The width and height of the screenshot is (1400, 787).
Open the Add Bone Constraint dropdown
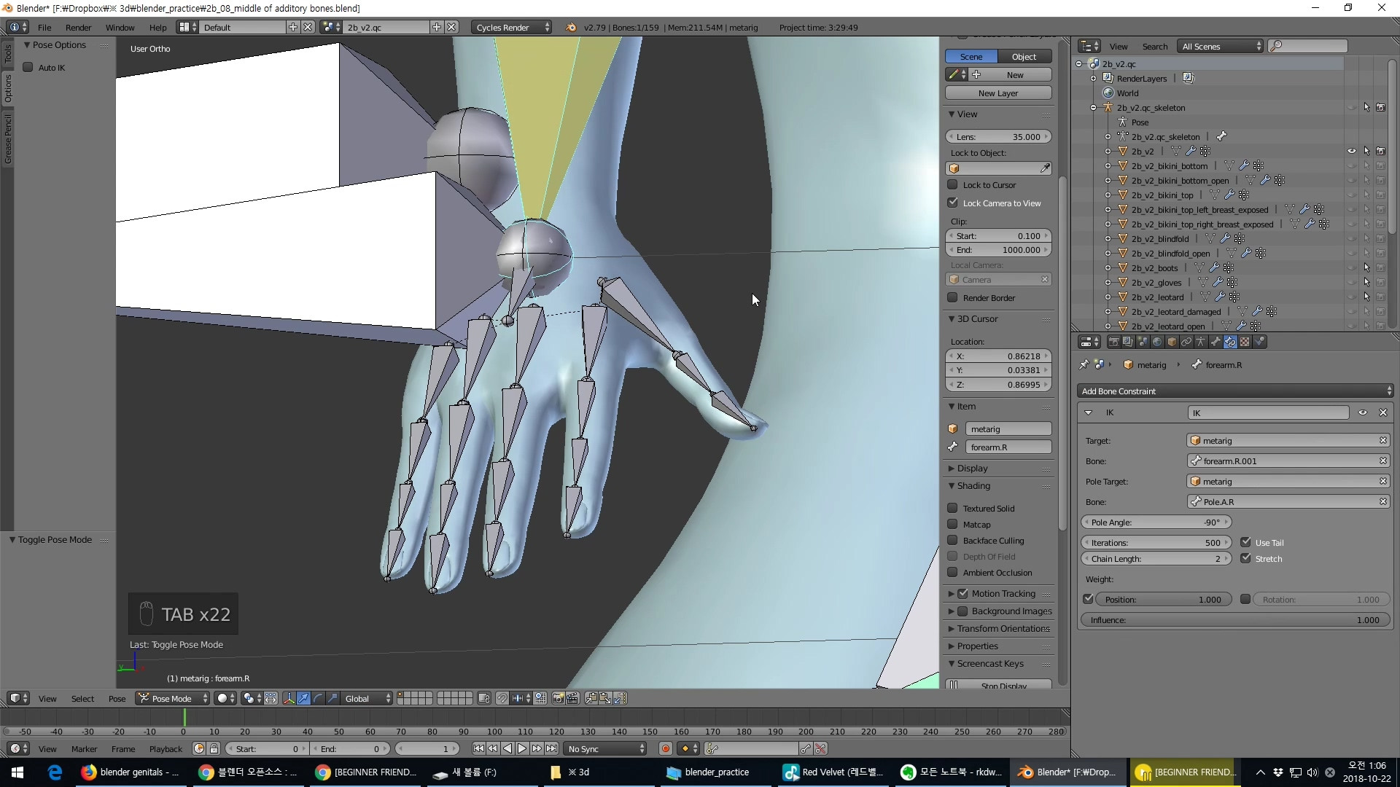point(1235,391)
